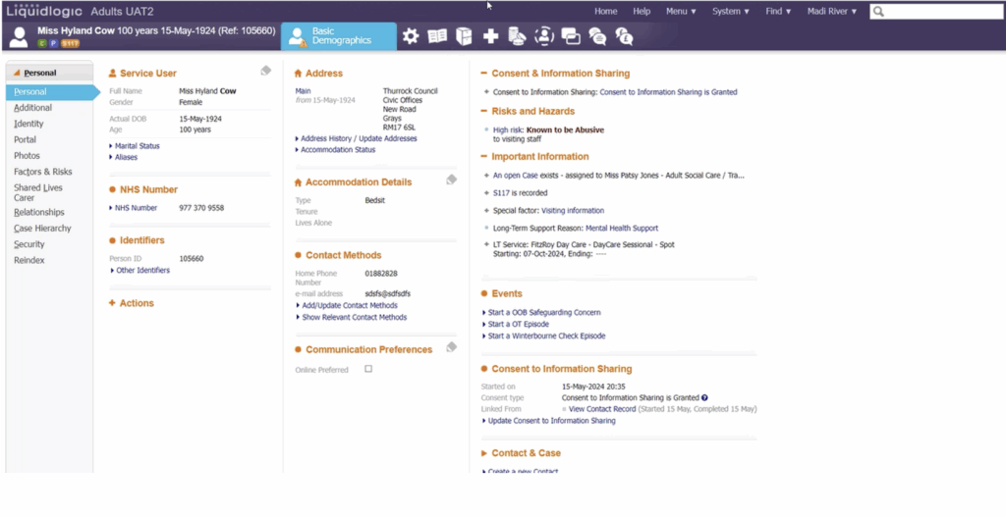Open Photos in the sidebar
This screenshot has height=517, width=1006.
tap(27, 156)
